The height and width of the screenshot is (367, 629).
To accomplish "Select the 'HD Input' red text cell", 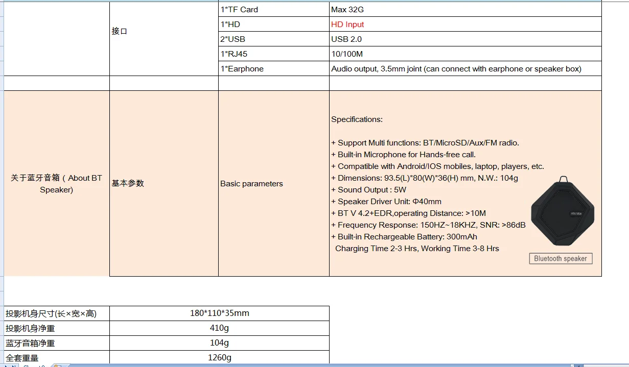I will click(465, 25).
